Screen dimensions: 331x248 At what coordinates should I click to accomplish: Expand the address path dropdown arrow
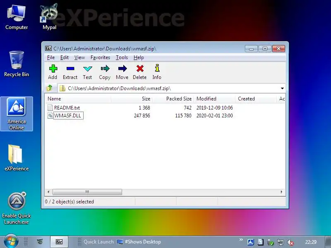coord(282,88)
